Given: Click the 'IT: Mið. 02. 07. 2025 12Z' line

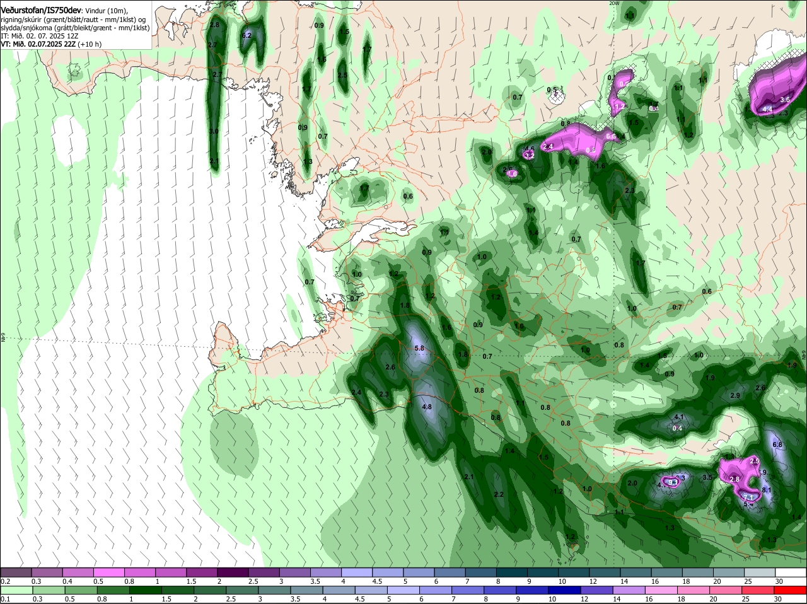Looking at the screenshot, I should point(40,36).
